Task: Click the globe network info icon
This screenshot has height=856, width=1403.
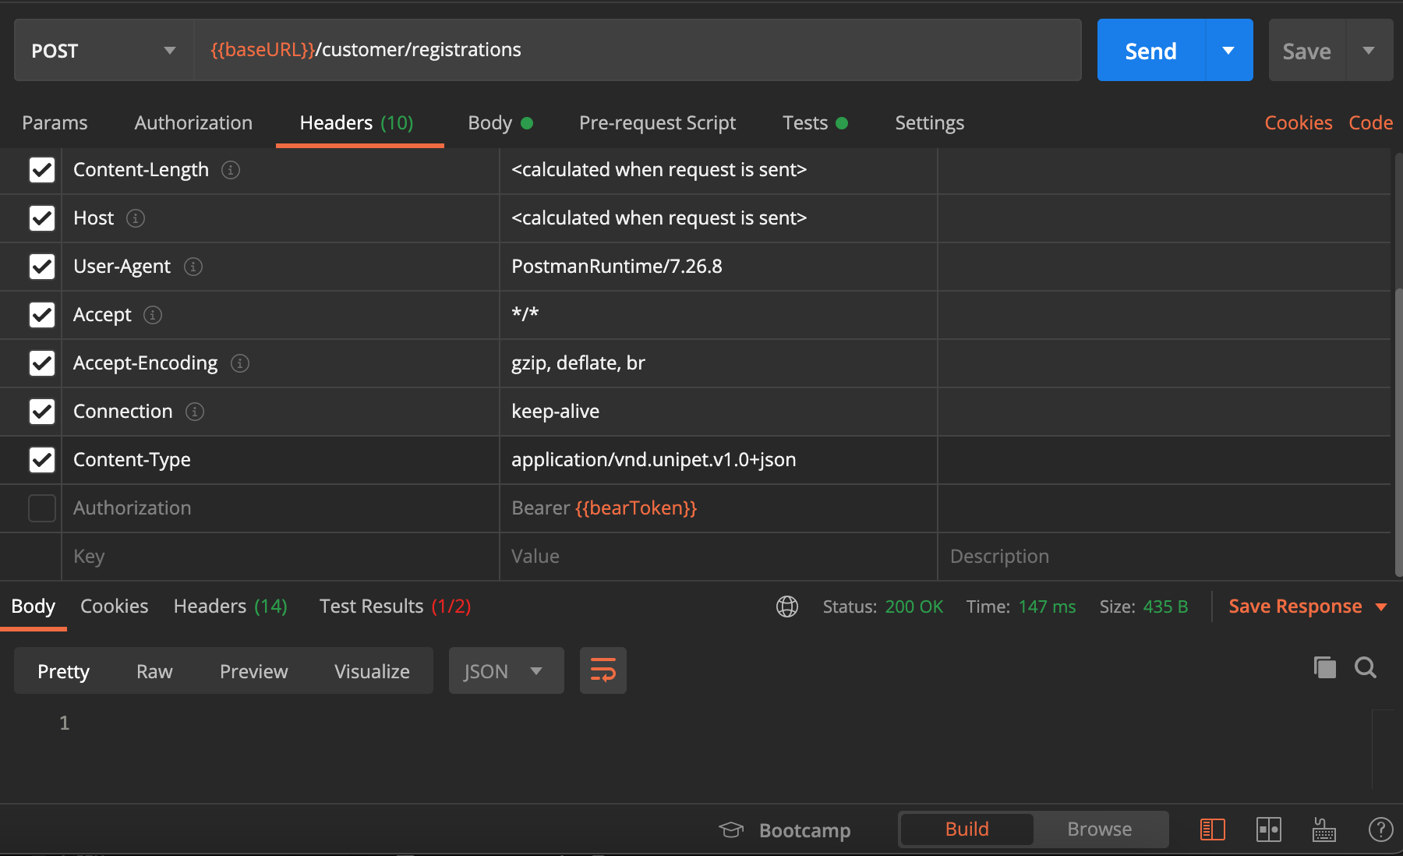Action: (x=787, y=607)
